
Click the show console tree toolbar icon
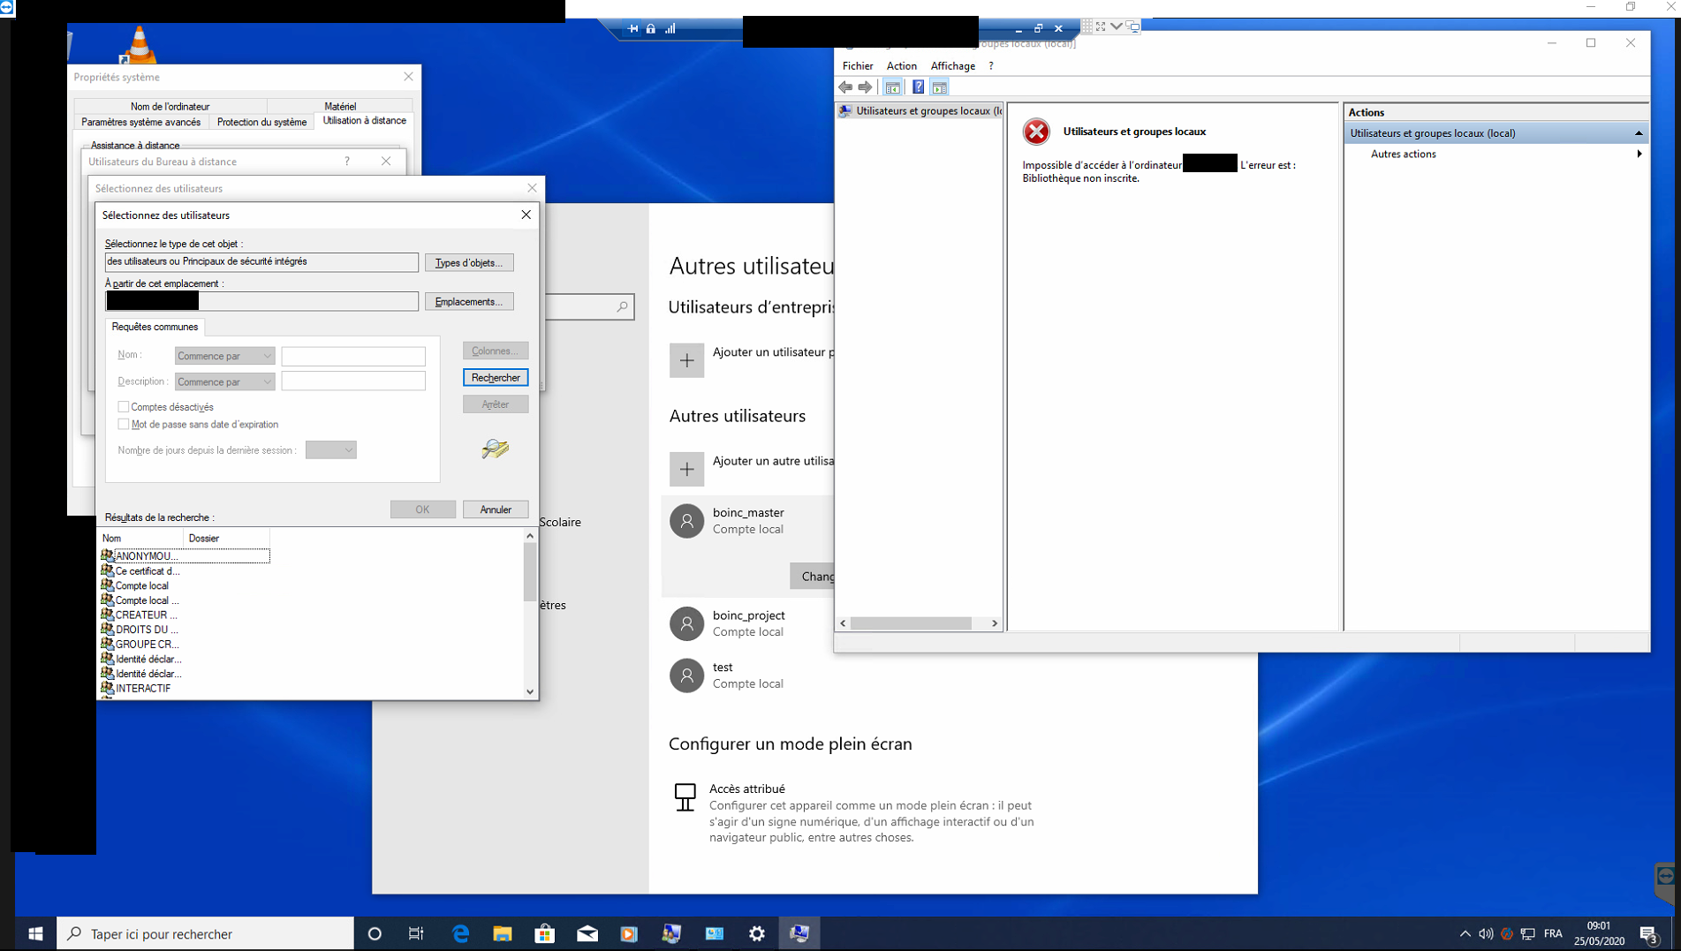point(893,87)
